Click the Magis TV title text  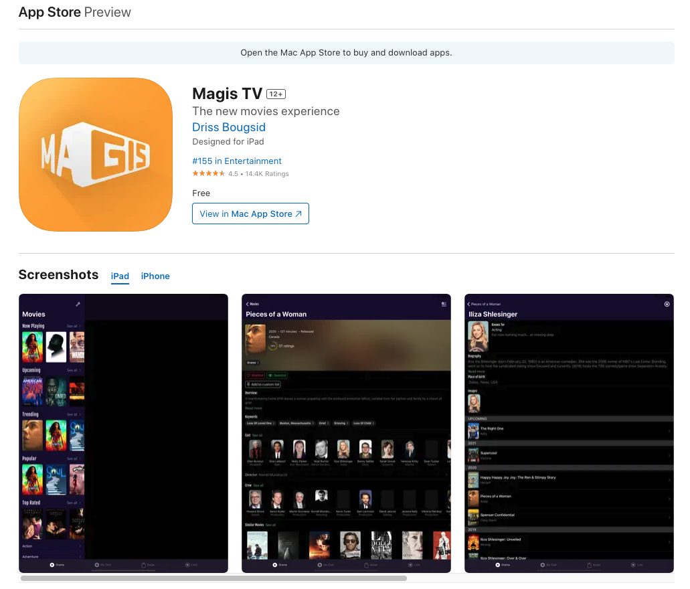[227, 94]
